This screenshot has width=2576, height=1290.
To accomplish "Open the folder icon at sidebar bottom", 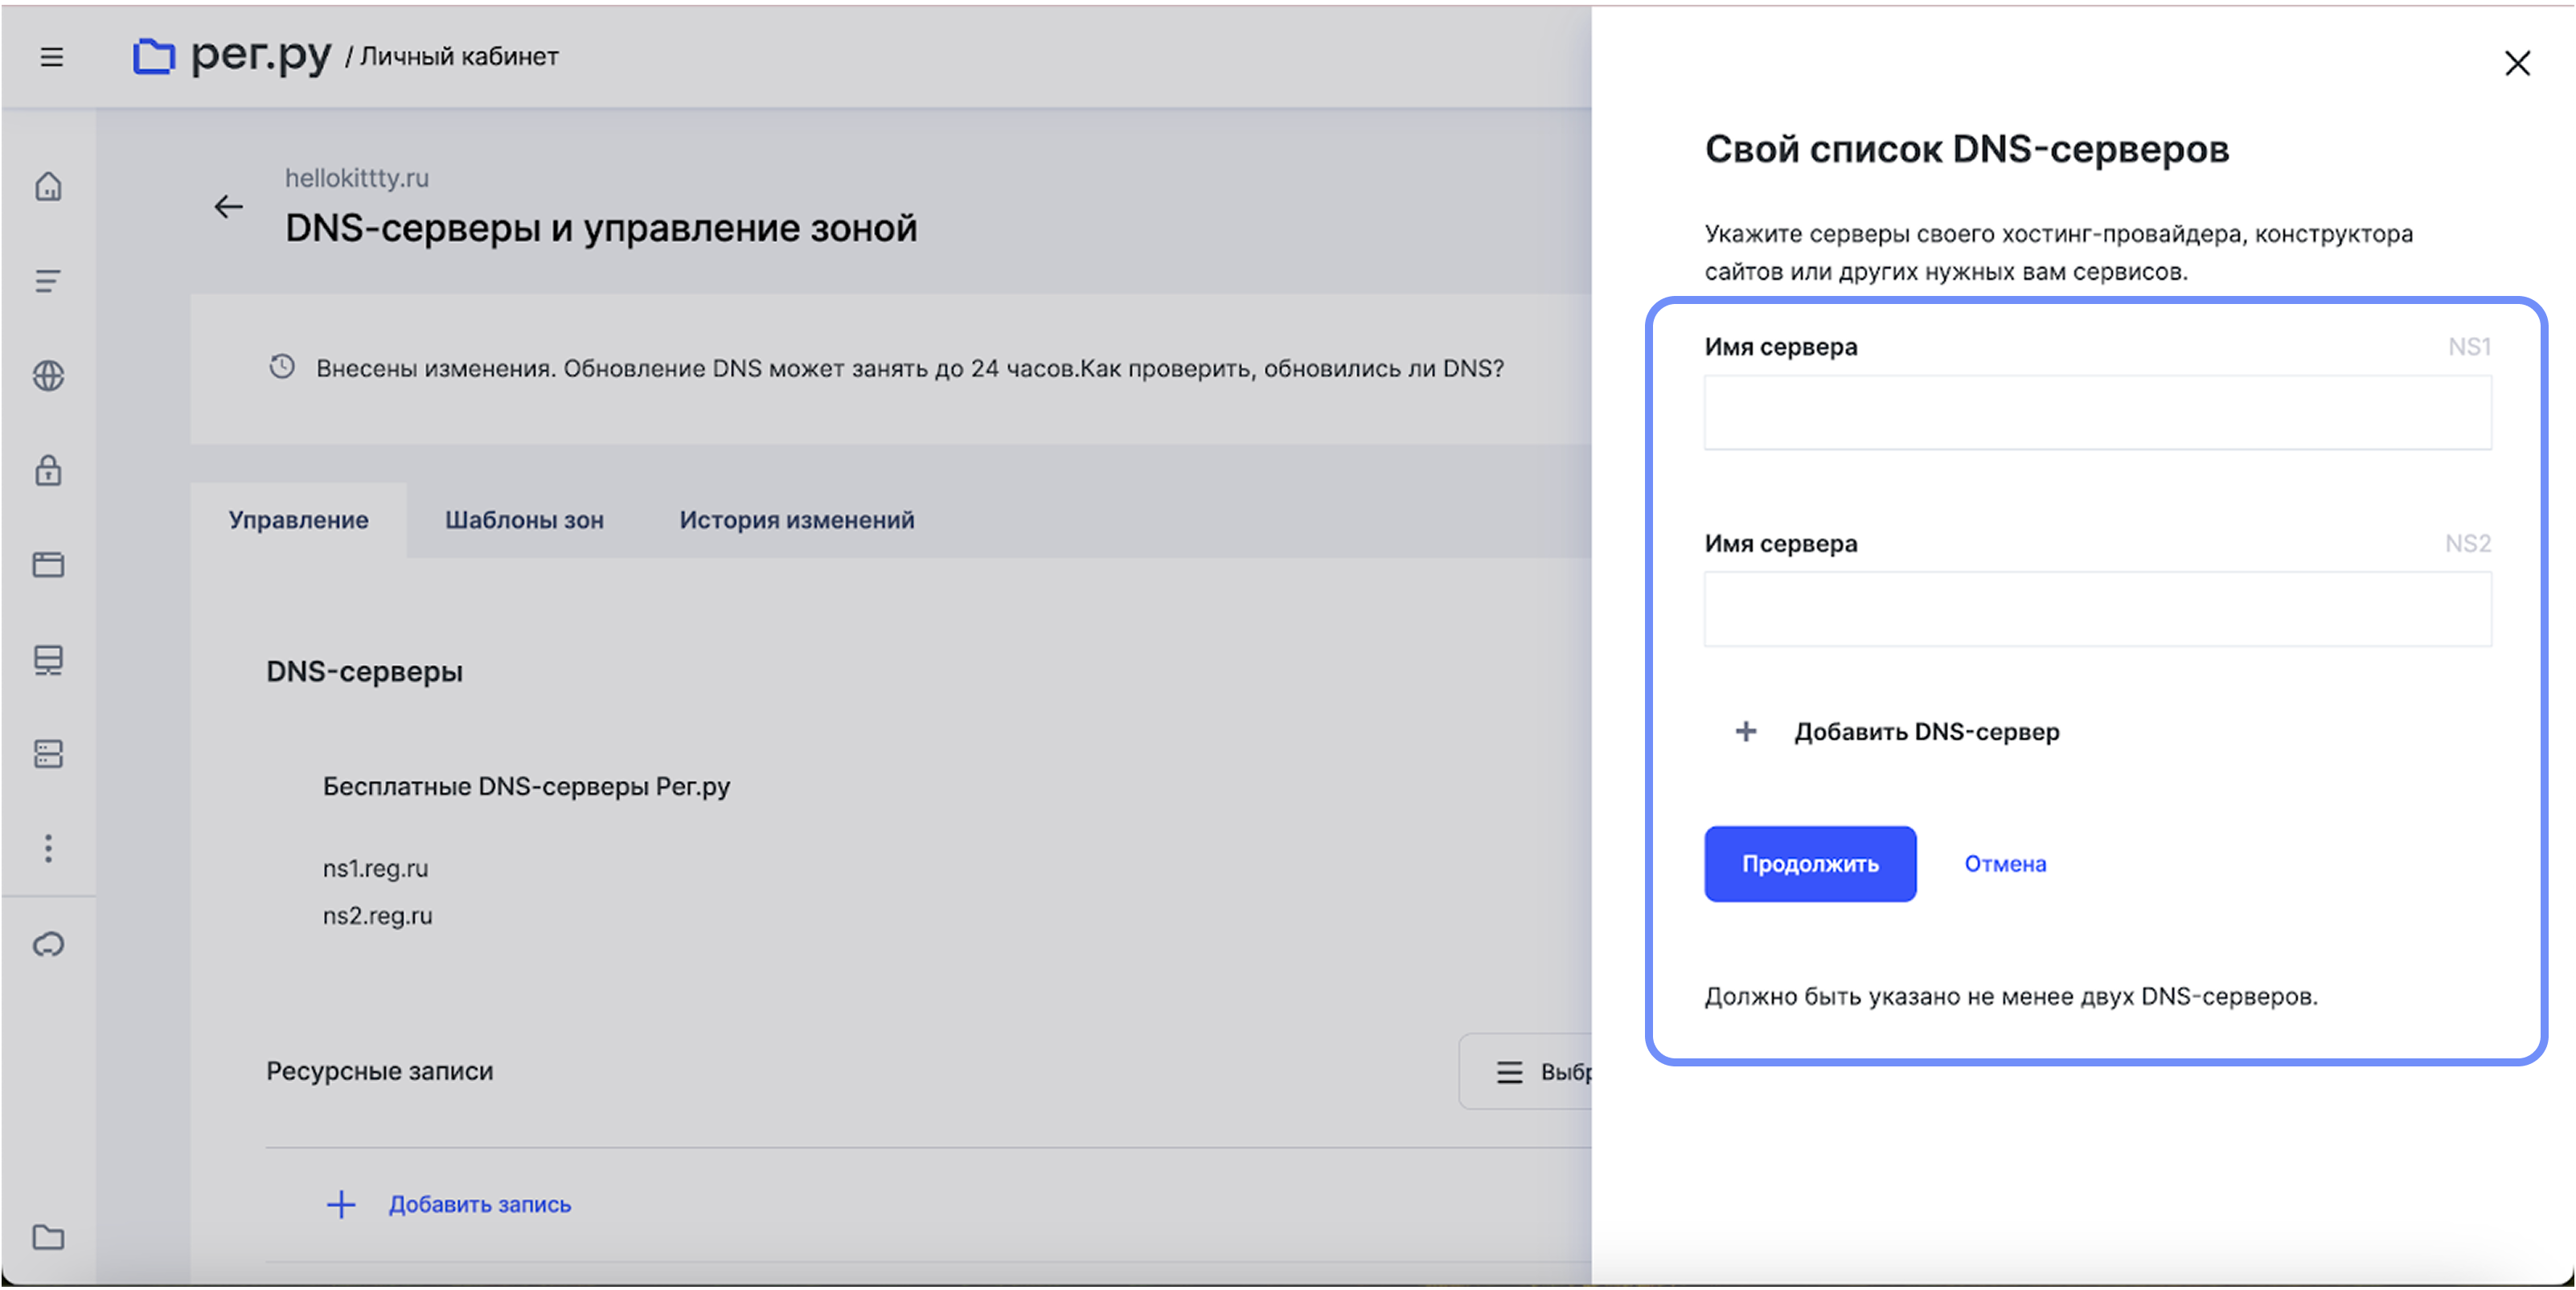I will coord(48,1238).
